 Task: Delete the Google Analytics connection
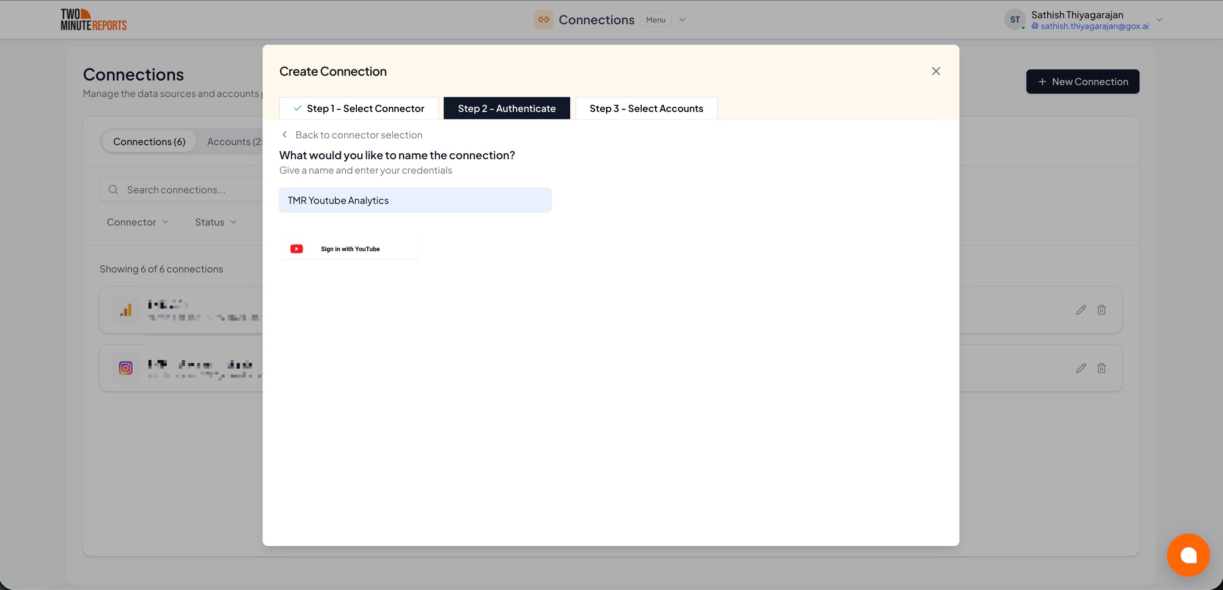click(x=1101, y=310)
